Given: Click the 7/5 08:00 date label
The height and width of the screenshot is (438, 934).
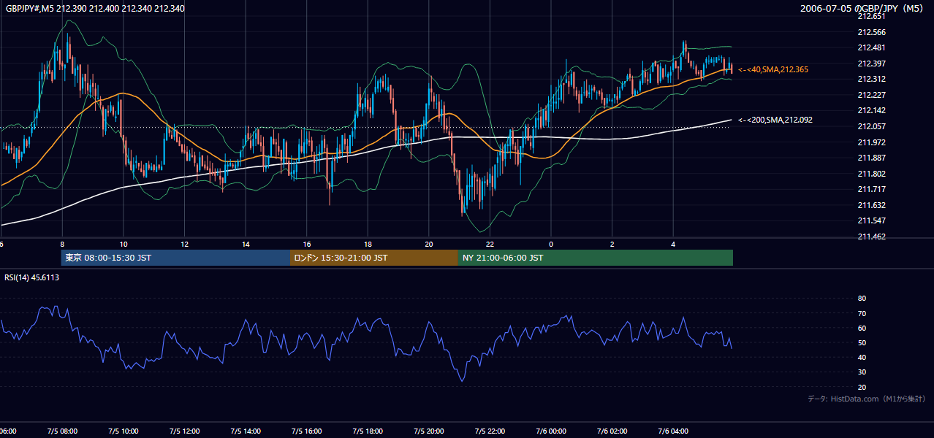Looking at the screenshot, I should coord(62,431).
